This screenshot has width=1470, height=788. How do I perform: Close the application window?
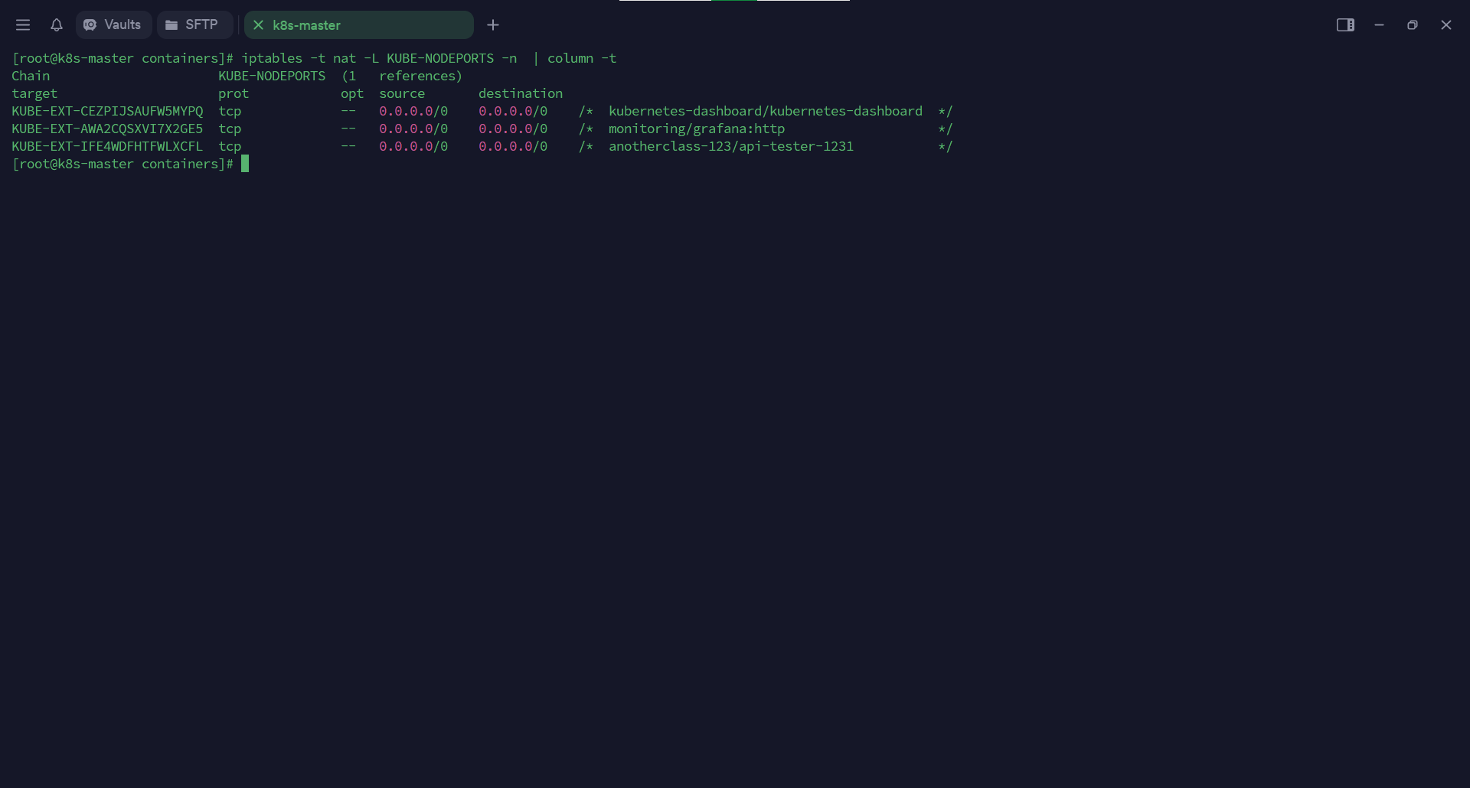coord(1446,25)
